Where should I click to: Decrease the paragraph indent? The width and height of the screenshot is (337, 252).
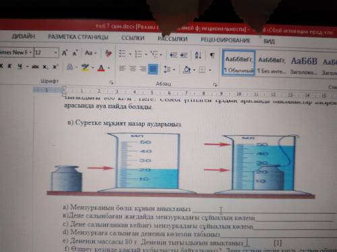(173, 55)
